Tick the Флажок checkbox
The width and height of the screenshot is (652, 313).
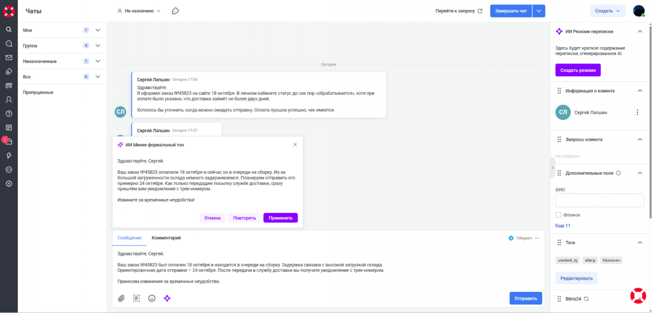[558, 215]
